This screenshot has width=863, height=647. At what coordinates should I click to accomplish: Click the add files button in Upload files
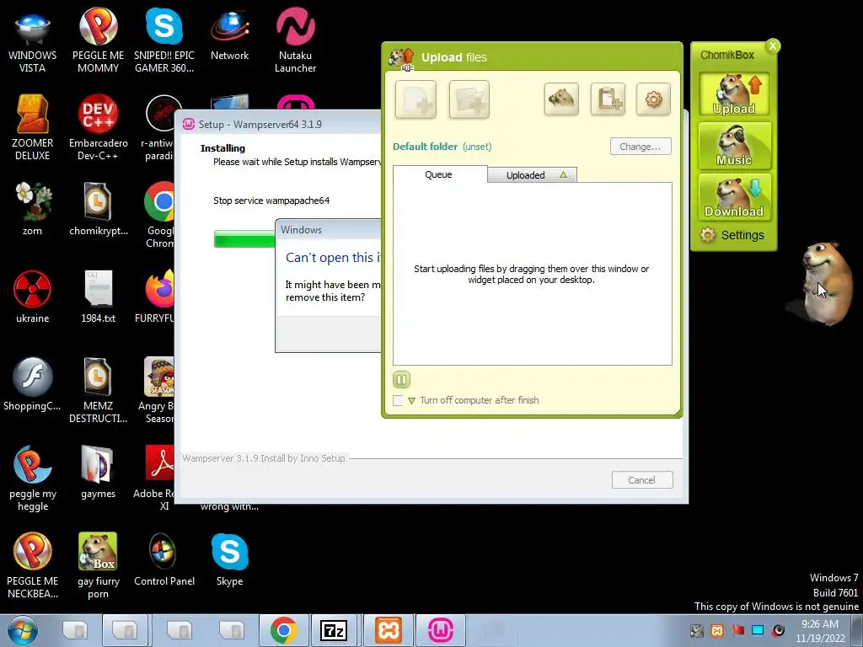tap(415, 99)
